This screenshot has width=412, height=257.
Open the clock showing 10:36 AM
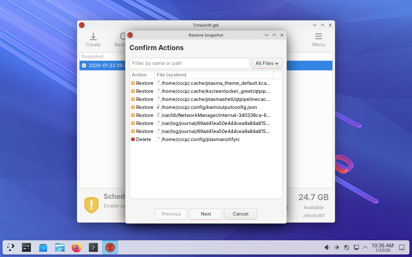tap(382, 247)
